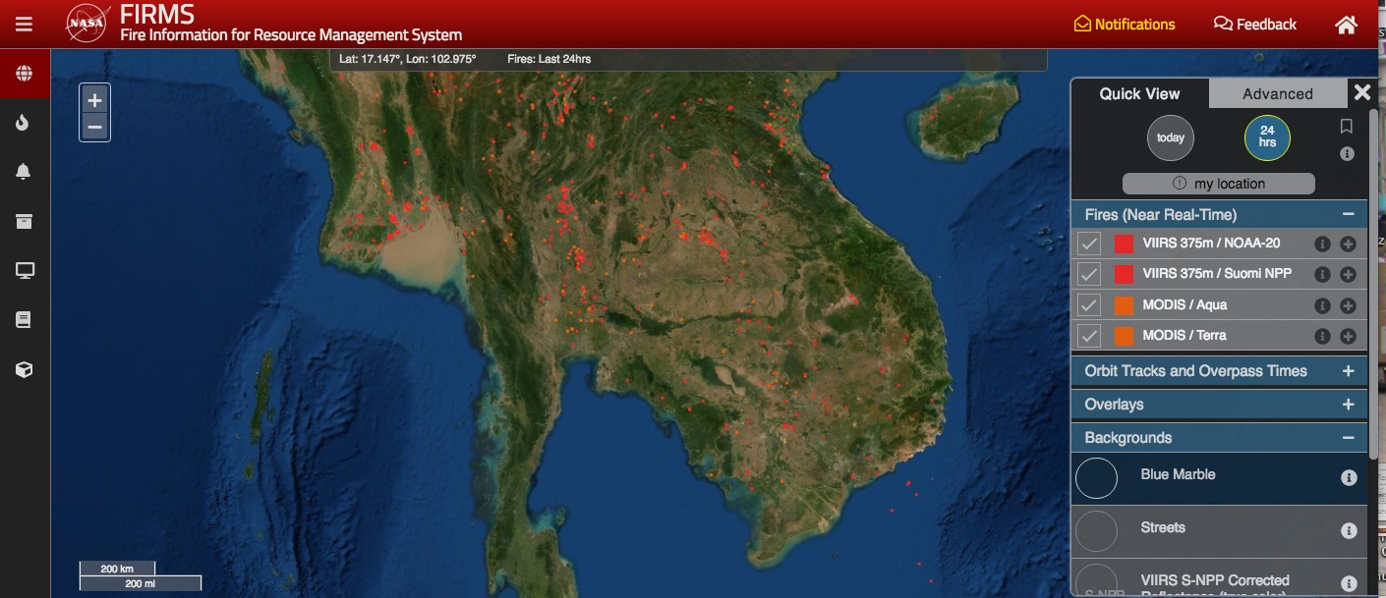Show info for MODIS / Terra layer
The image size is (1386, 598).
coord(1323,336)
